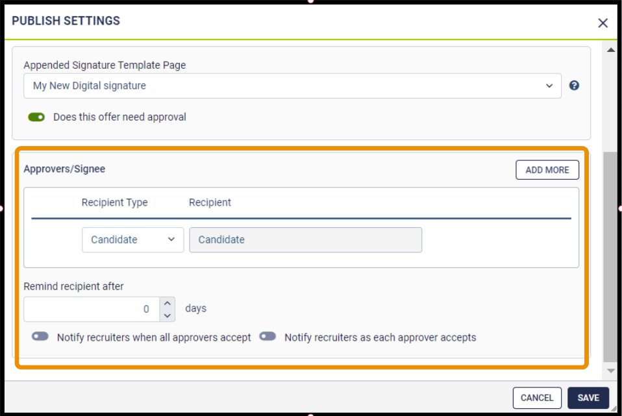Save the publish settings
The height and width of the screenshot is (416, 622).
[x=588, y=398]
